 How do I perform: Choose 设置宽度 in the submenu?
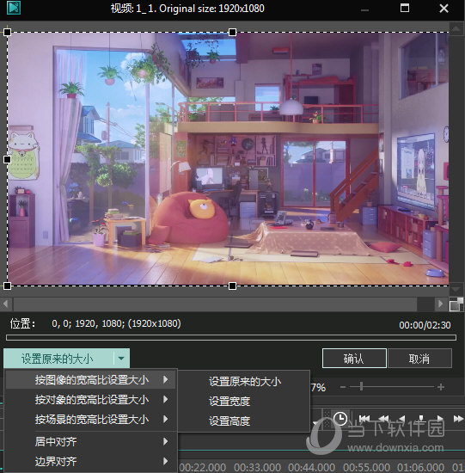tap(245, 402)
